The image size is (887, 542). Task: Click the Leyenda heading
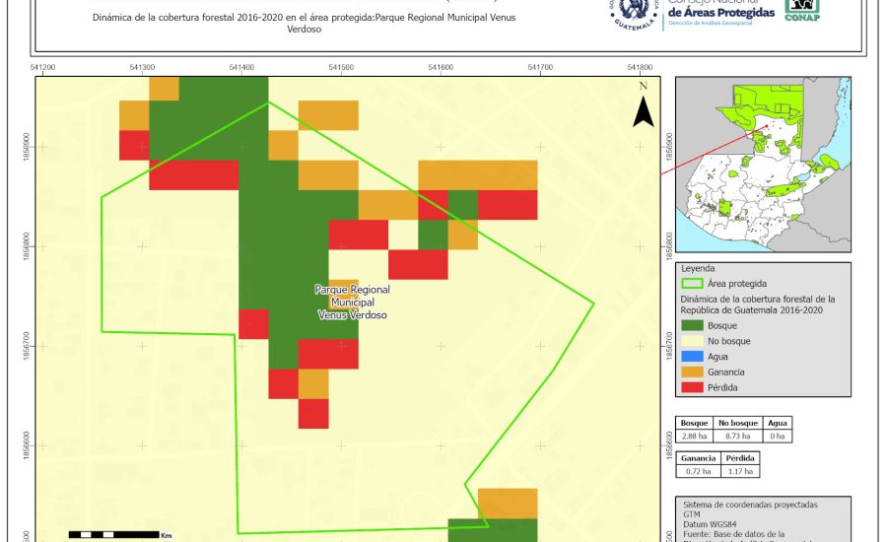click(698, 267)
